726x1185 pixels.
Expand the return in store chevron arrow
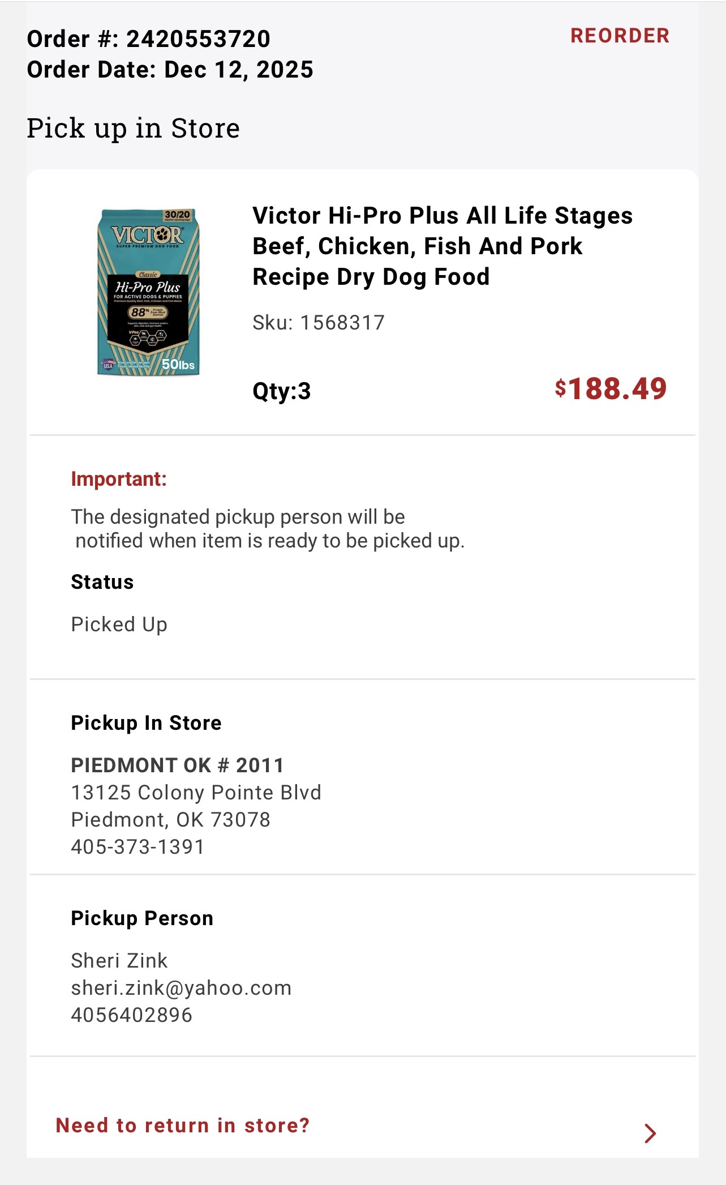pos(650,1133)
